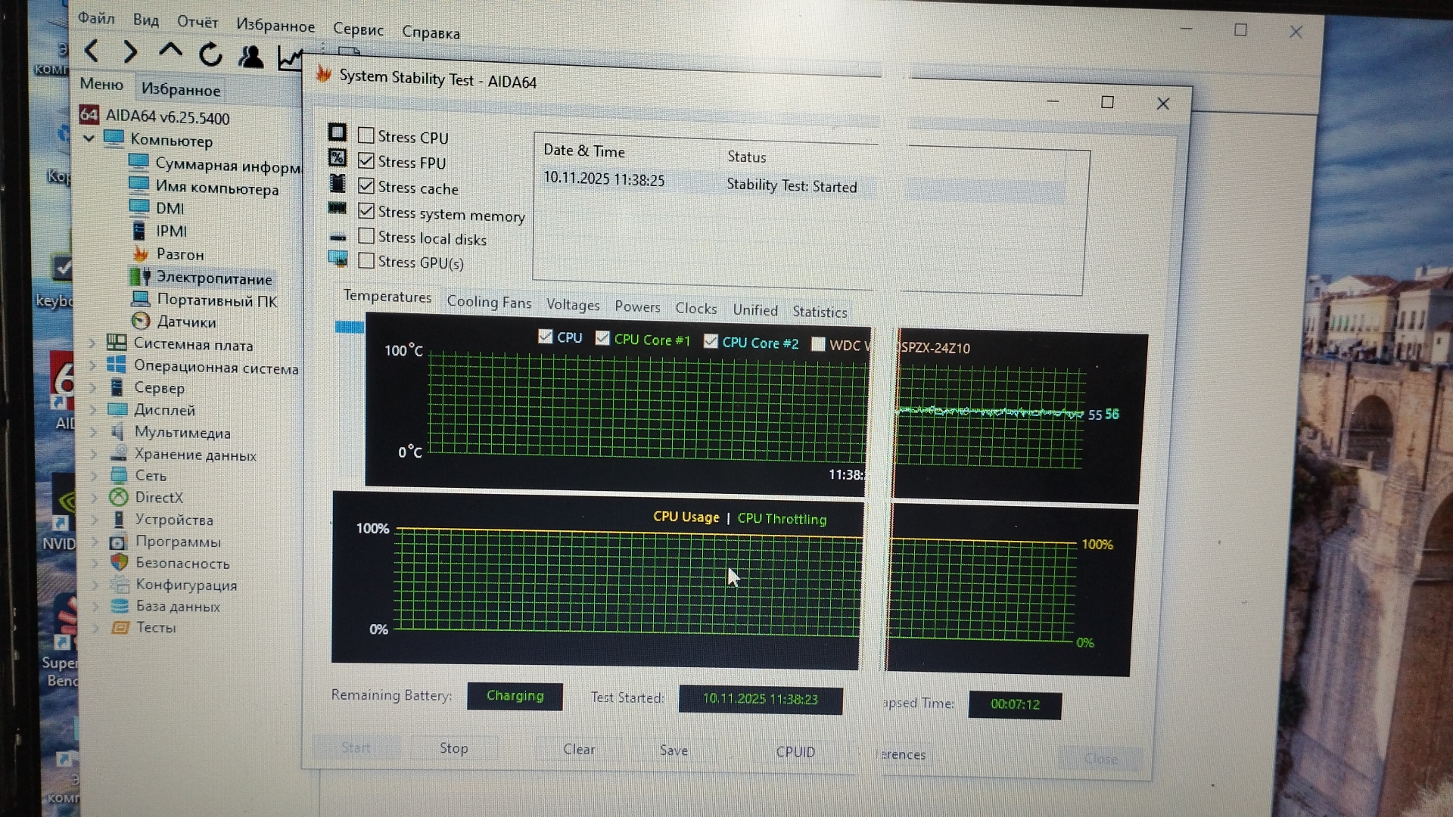This screenshot has height=817, width=1453.
Task: Expand the Хранение данных node
Action: (94, 454)
